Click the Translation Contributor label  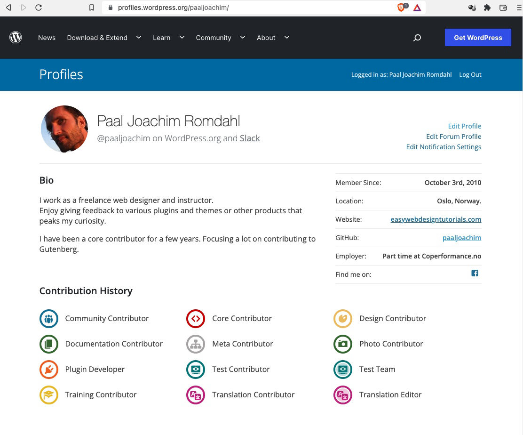point(253,395)
